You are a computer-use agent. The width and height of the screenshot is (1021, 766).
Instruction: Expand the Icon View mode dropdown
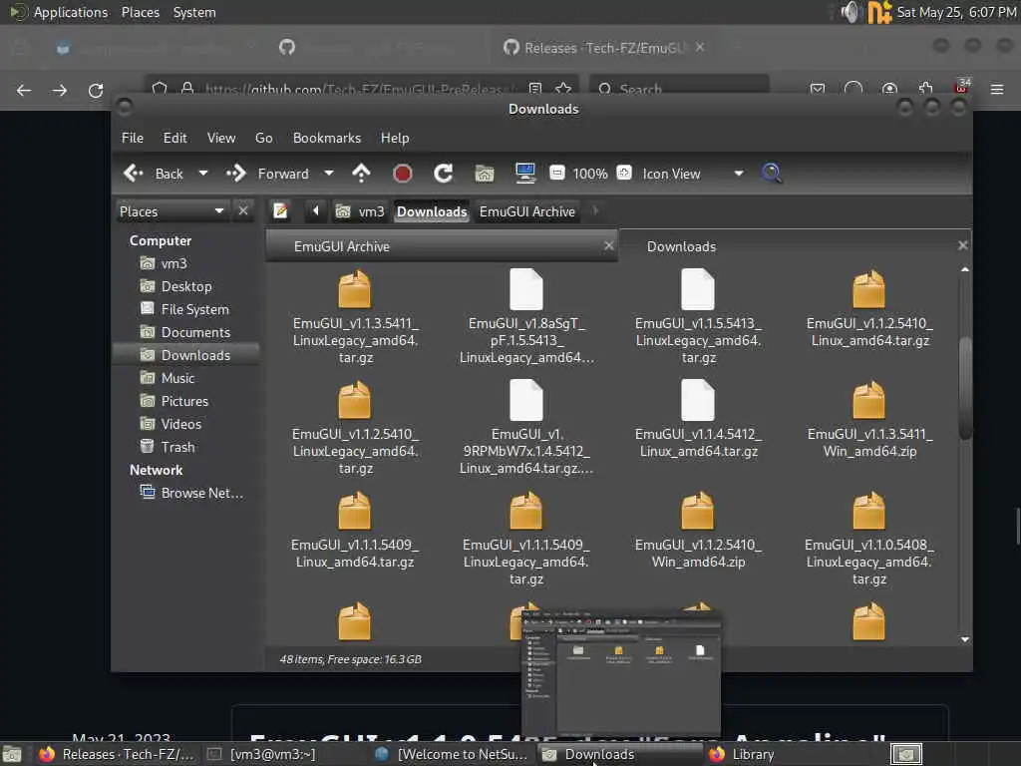pos(738,174)
